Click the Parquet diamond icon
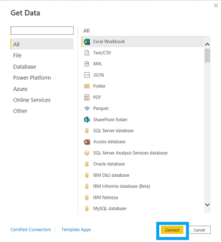The width and height of the screenshot is (221, 242). click(x=87, y=108)
